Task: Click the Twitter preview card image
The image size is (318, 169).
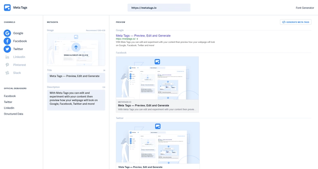Action: coord(158,143)
